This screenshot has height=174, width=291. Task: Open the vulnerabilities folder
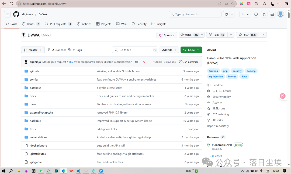(39, 137)
